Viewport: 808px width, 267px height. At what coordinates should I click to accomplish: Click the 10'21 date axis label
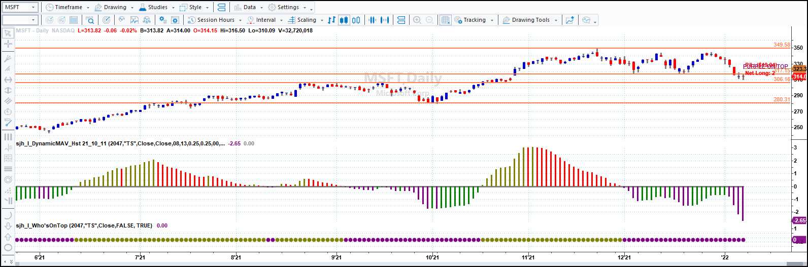[432, 257]
